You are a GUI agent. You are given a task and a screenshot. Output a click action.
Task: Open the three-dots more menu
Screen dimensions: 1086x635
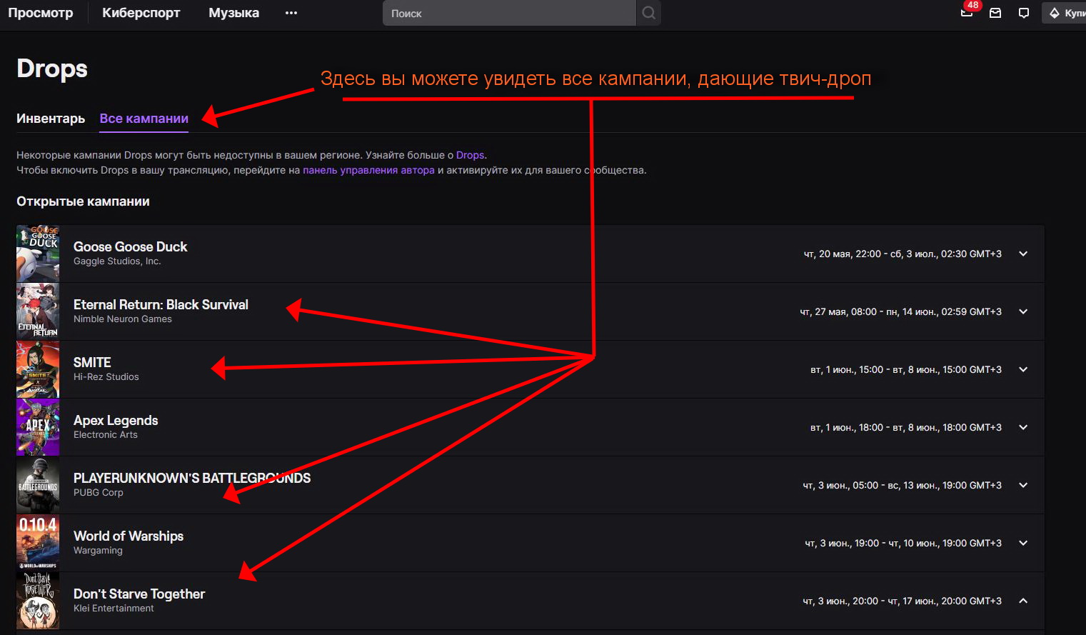[x=291, y=13]
